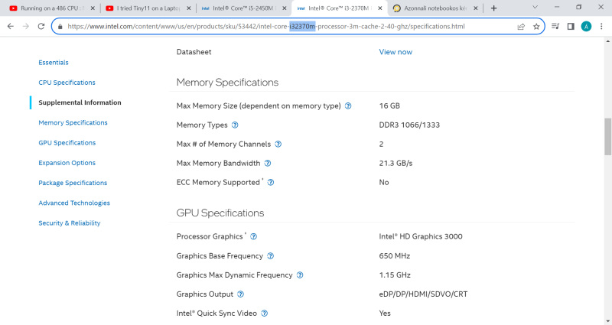This screenshot has height=325, width=612.
Task: Jump to GPU Specifications in sidebar
Action: 67,143
